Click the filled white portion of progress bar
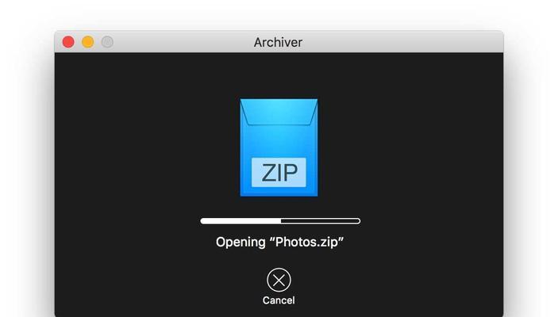Screen dimensions: 558x317 tap(241, 221)
